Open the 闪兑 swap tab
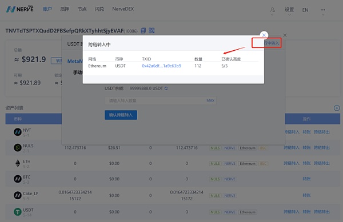Viewport: 343px width, 222px height. coord(99,9)
